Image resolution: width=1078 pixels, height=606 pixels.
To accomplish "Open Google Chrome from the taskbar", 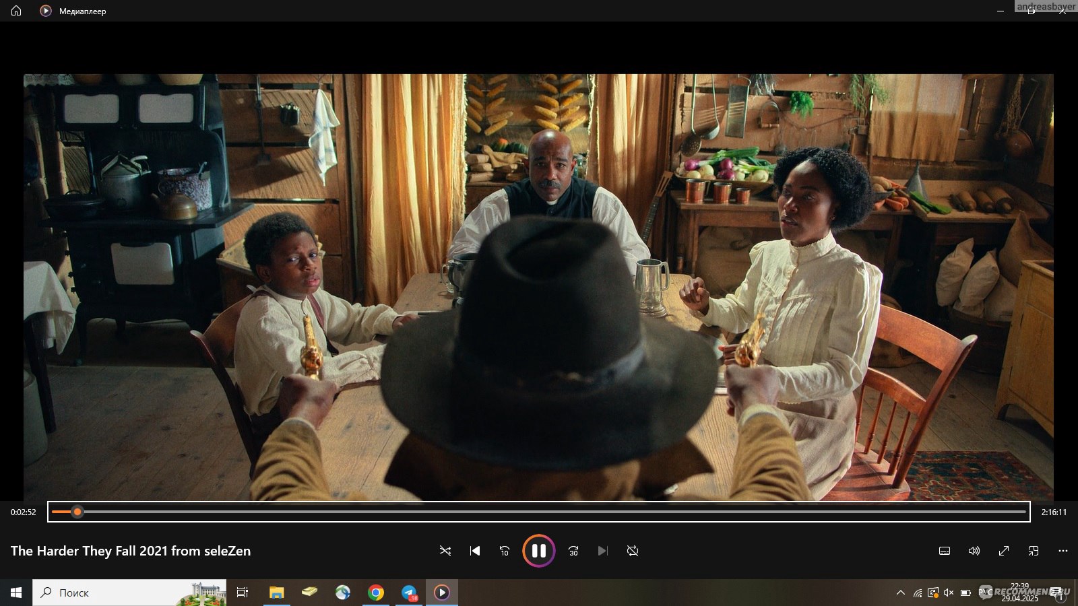I will (376, 593).
